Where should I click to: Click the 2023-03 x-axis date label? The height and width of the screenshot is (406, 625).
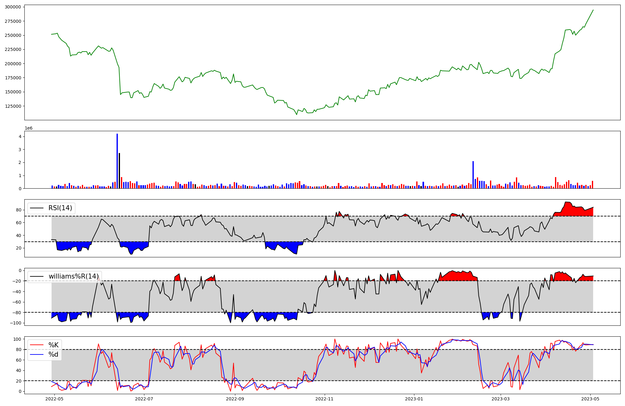501,399
